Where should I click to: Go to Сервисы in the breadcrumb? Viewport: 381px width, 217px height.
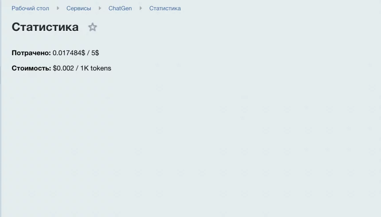[x=79, y=8]
